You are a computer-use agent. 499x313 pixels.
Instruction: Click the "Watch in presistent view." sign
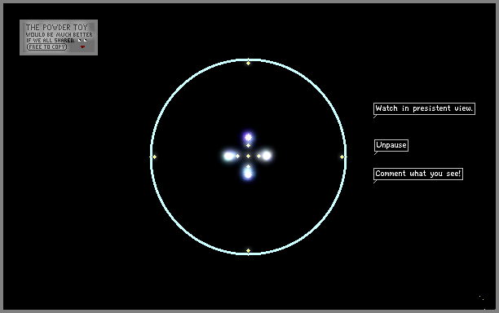(x=424, y=108)
